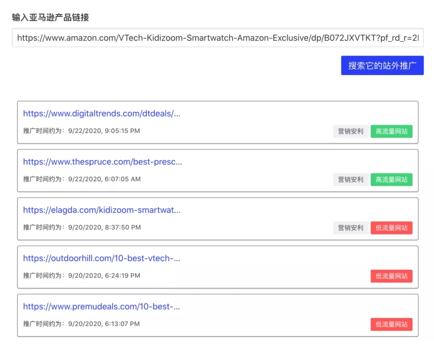Click 高流量网站 badge on digitaltrends result

(x=391, y=131)
